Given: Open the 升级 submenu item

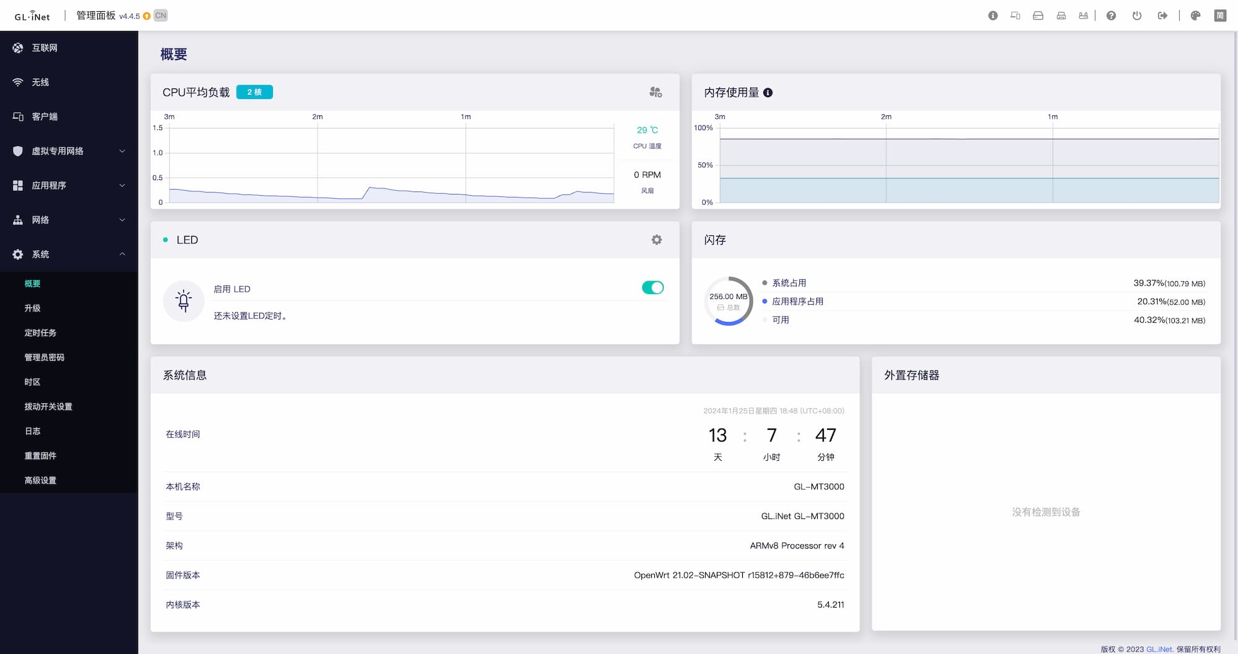Looking at the screenshot, I should click(x=32, y=308).
